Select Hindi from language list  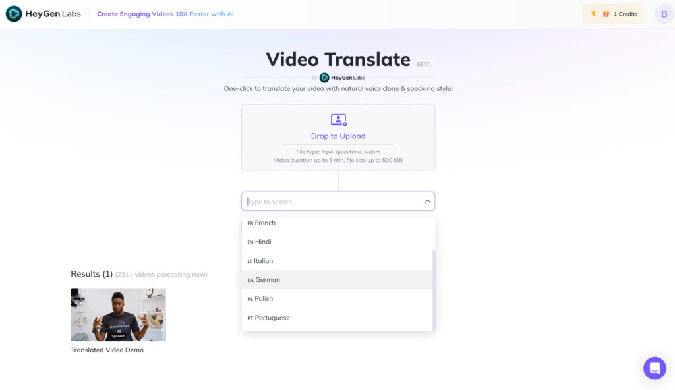(337, 242)
